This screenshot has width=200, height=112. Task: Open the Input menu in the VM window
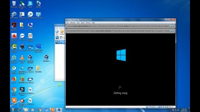pos(82,23)
